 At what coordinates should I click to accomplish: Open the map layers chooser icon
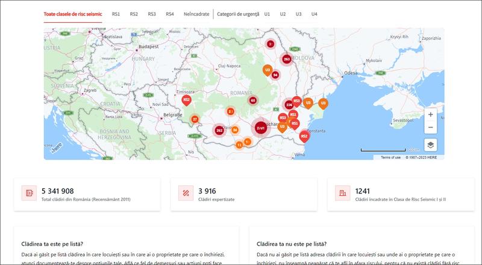tap(430, 145)
